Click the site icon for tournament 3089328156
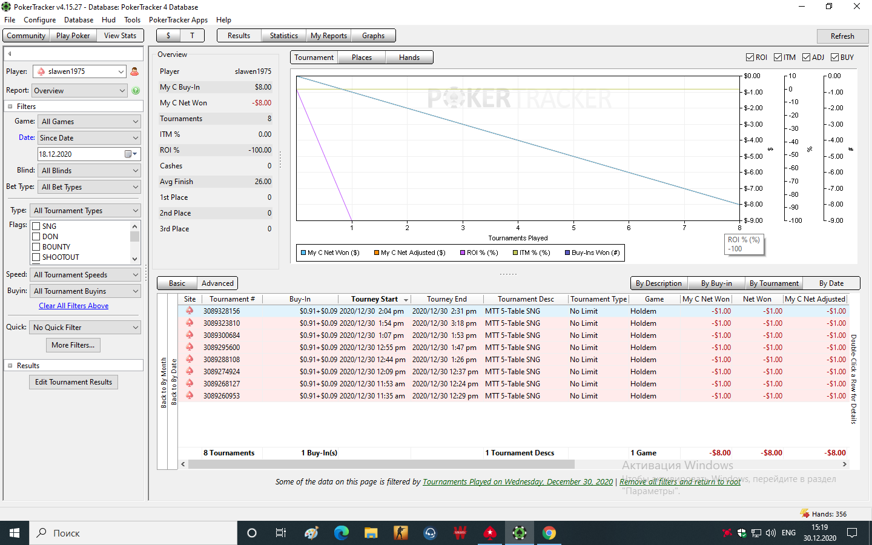 click(x=190, y=311)
